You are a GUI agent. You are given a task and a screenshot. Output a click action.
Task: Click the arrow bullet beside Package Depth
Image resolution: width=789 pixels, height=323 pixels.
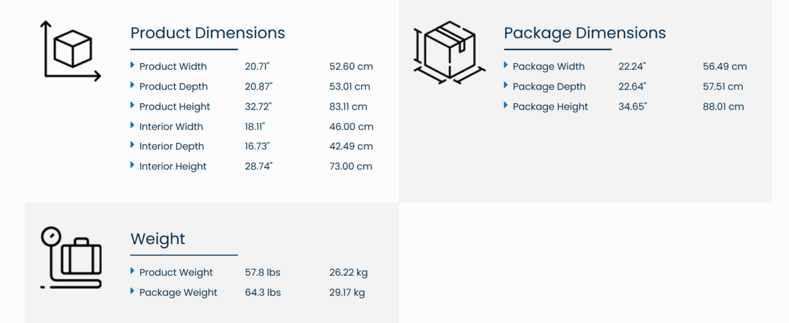pyautogui.click(x=506, y=86)
